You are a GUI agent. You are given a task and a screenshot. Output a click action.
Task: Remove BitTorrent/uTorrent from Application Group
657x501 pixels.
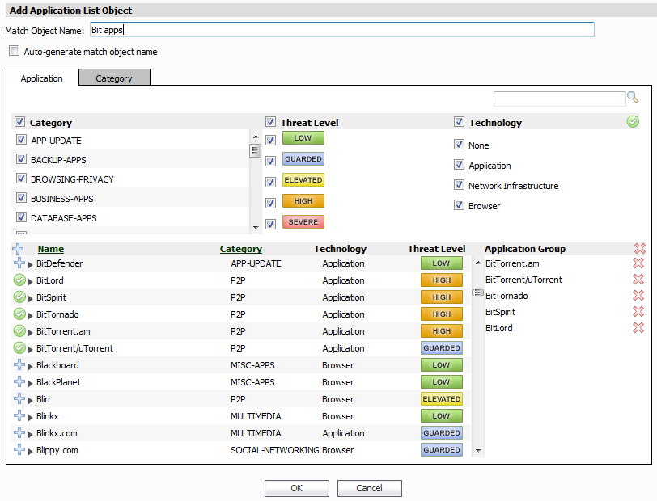coord(638,279)
